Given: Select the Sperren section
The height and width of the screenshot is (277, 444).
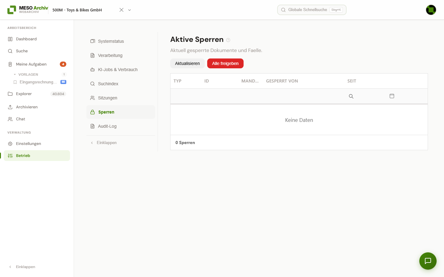Looking at the screenshot, I should (121, 112).
